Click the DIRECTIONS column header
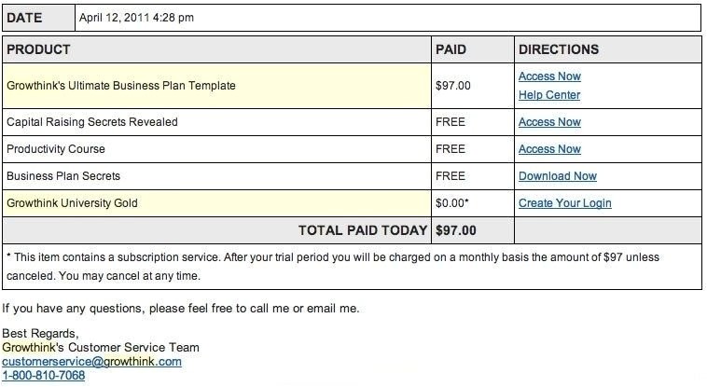This screenshot has width=707, height=387. tap(559, 49)
